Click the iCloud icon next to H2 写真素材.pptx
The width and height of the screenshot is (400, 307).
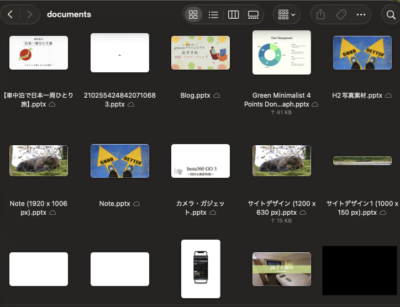(388, 96)
